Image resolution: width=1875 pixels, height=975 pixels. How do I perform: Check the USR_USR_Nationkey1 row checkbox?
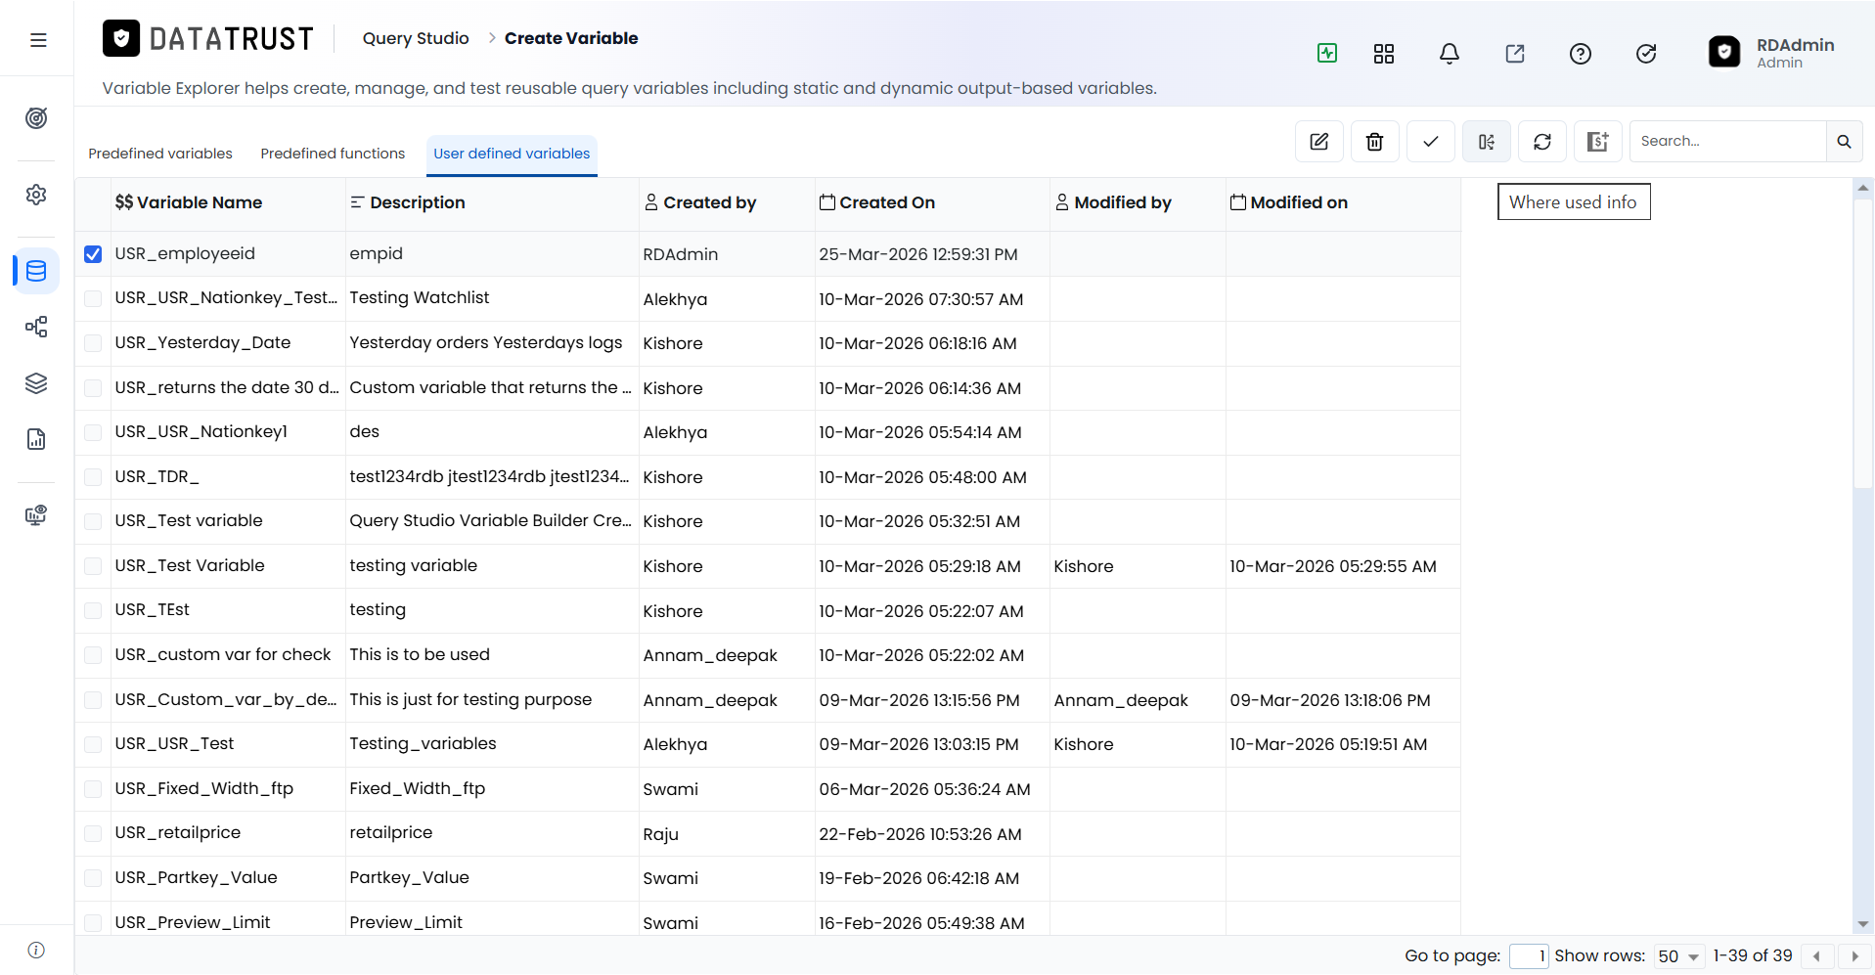point(93,432)
